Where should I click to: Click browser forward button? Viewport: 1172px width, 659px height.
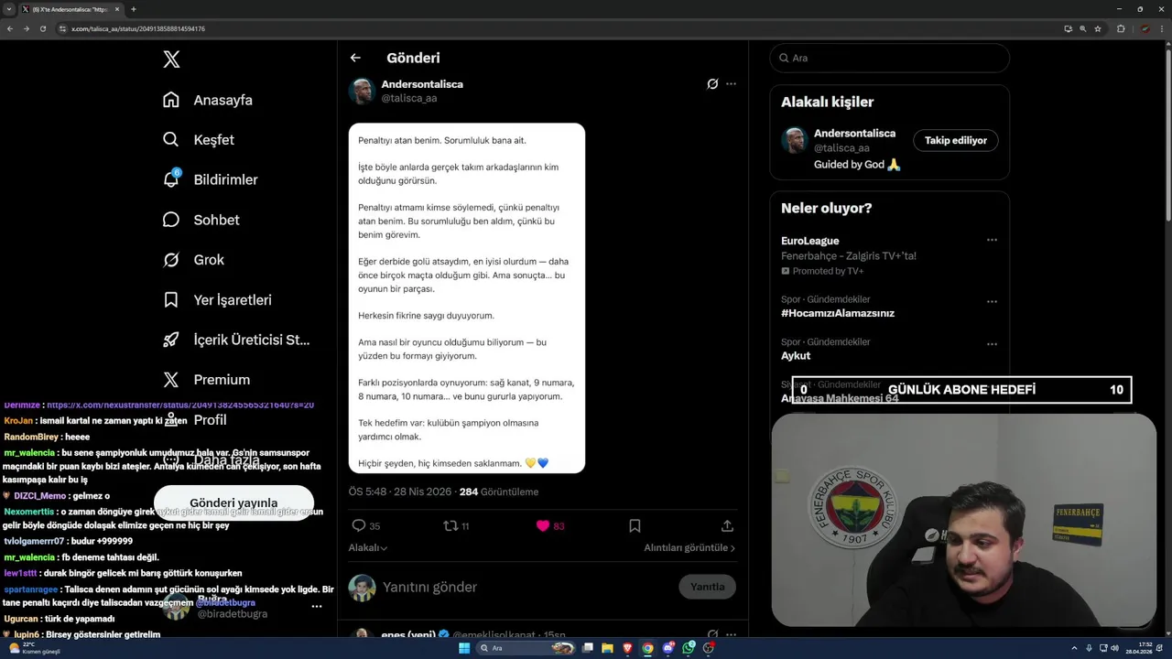point(27,28)
